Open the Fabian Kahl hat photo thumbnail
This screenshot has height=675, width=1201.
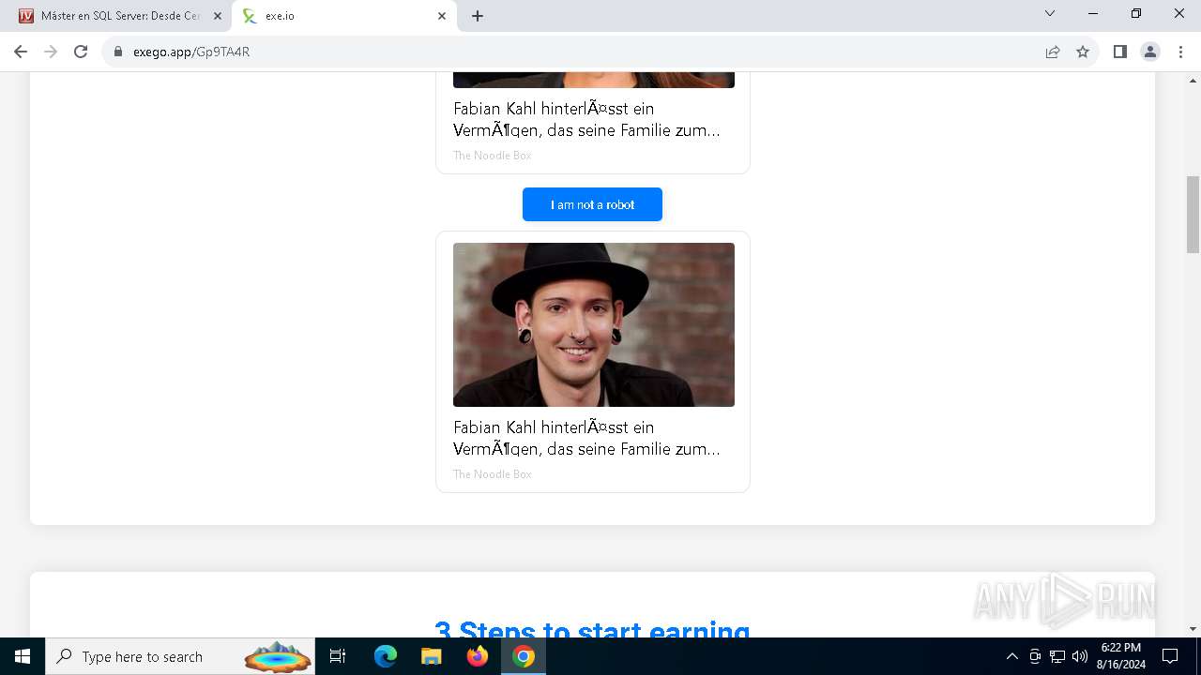click(594, 324)
